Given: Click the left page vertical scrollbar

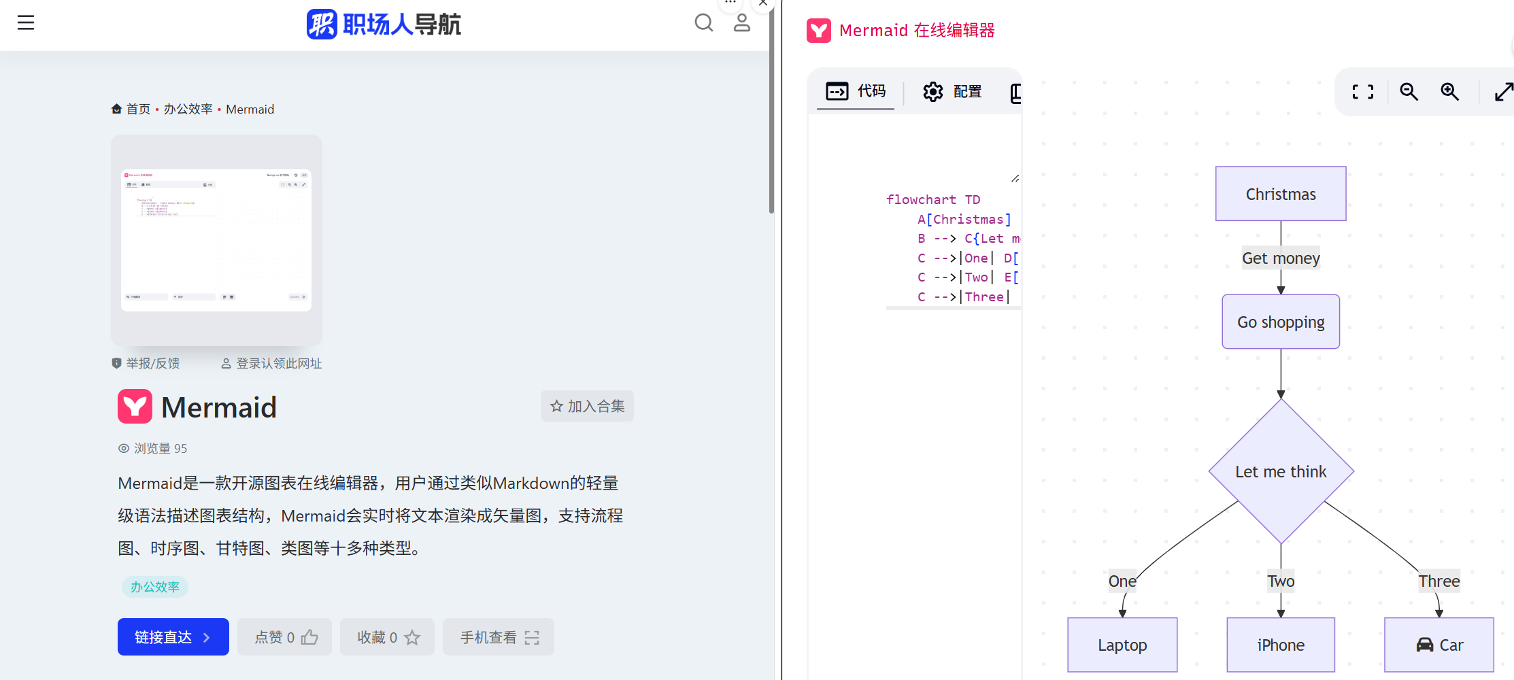Looking at the screenshot, I should pyautogui.click(x=771, y=109).
